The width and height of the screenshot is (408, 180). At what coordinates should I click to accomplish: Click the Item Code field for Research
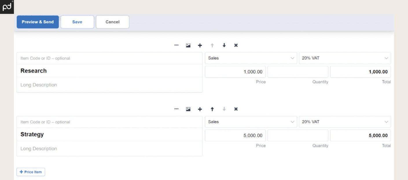coord(87,58)
